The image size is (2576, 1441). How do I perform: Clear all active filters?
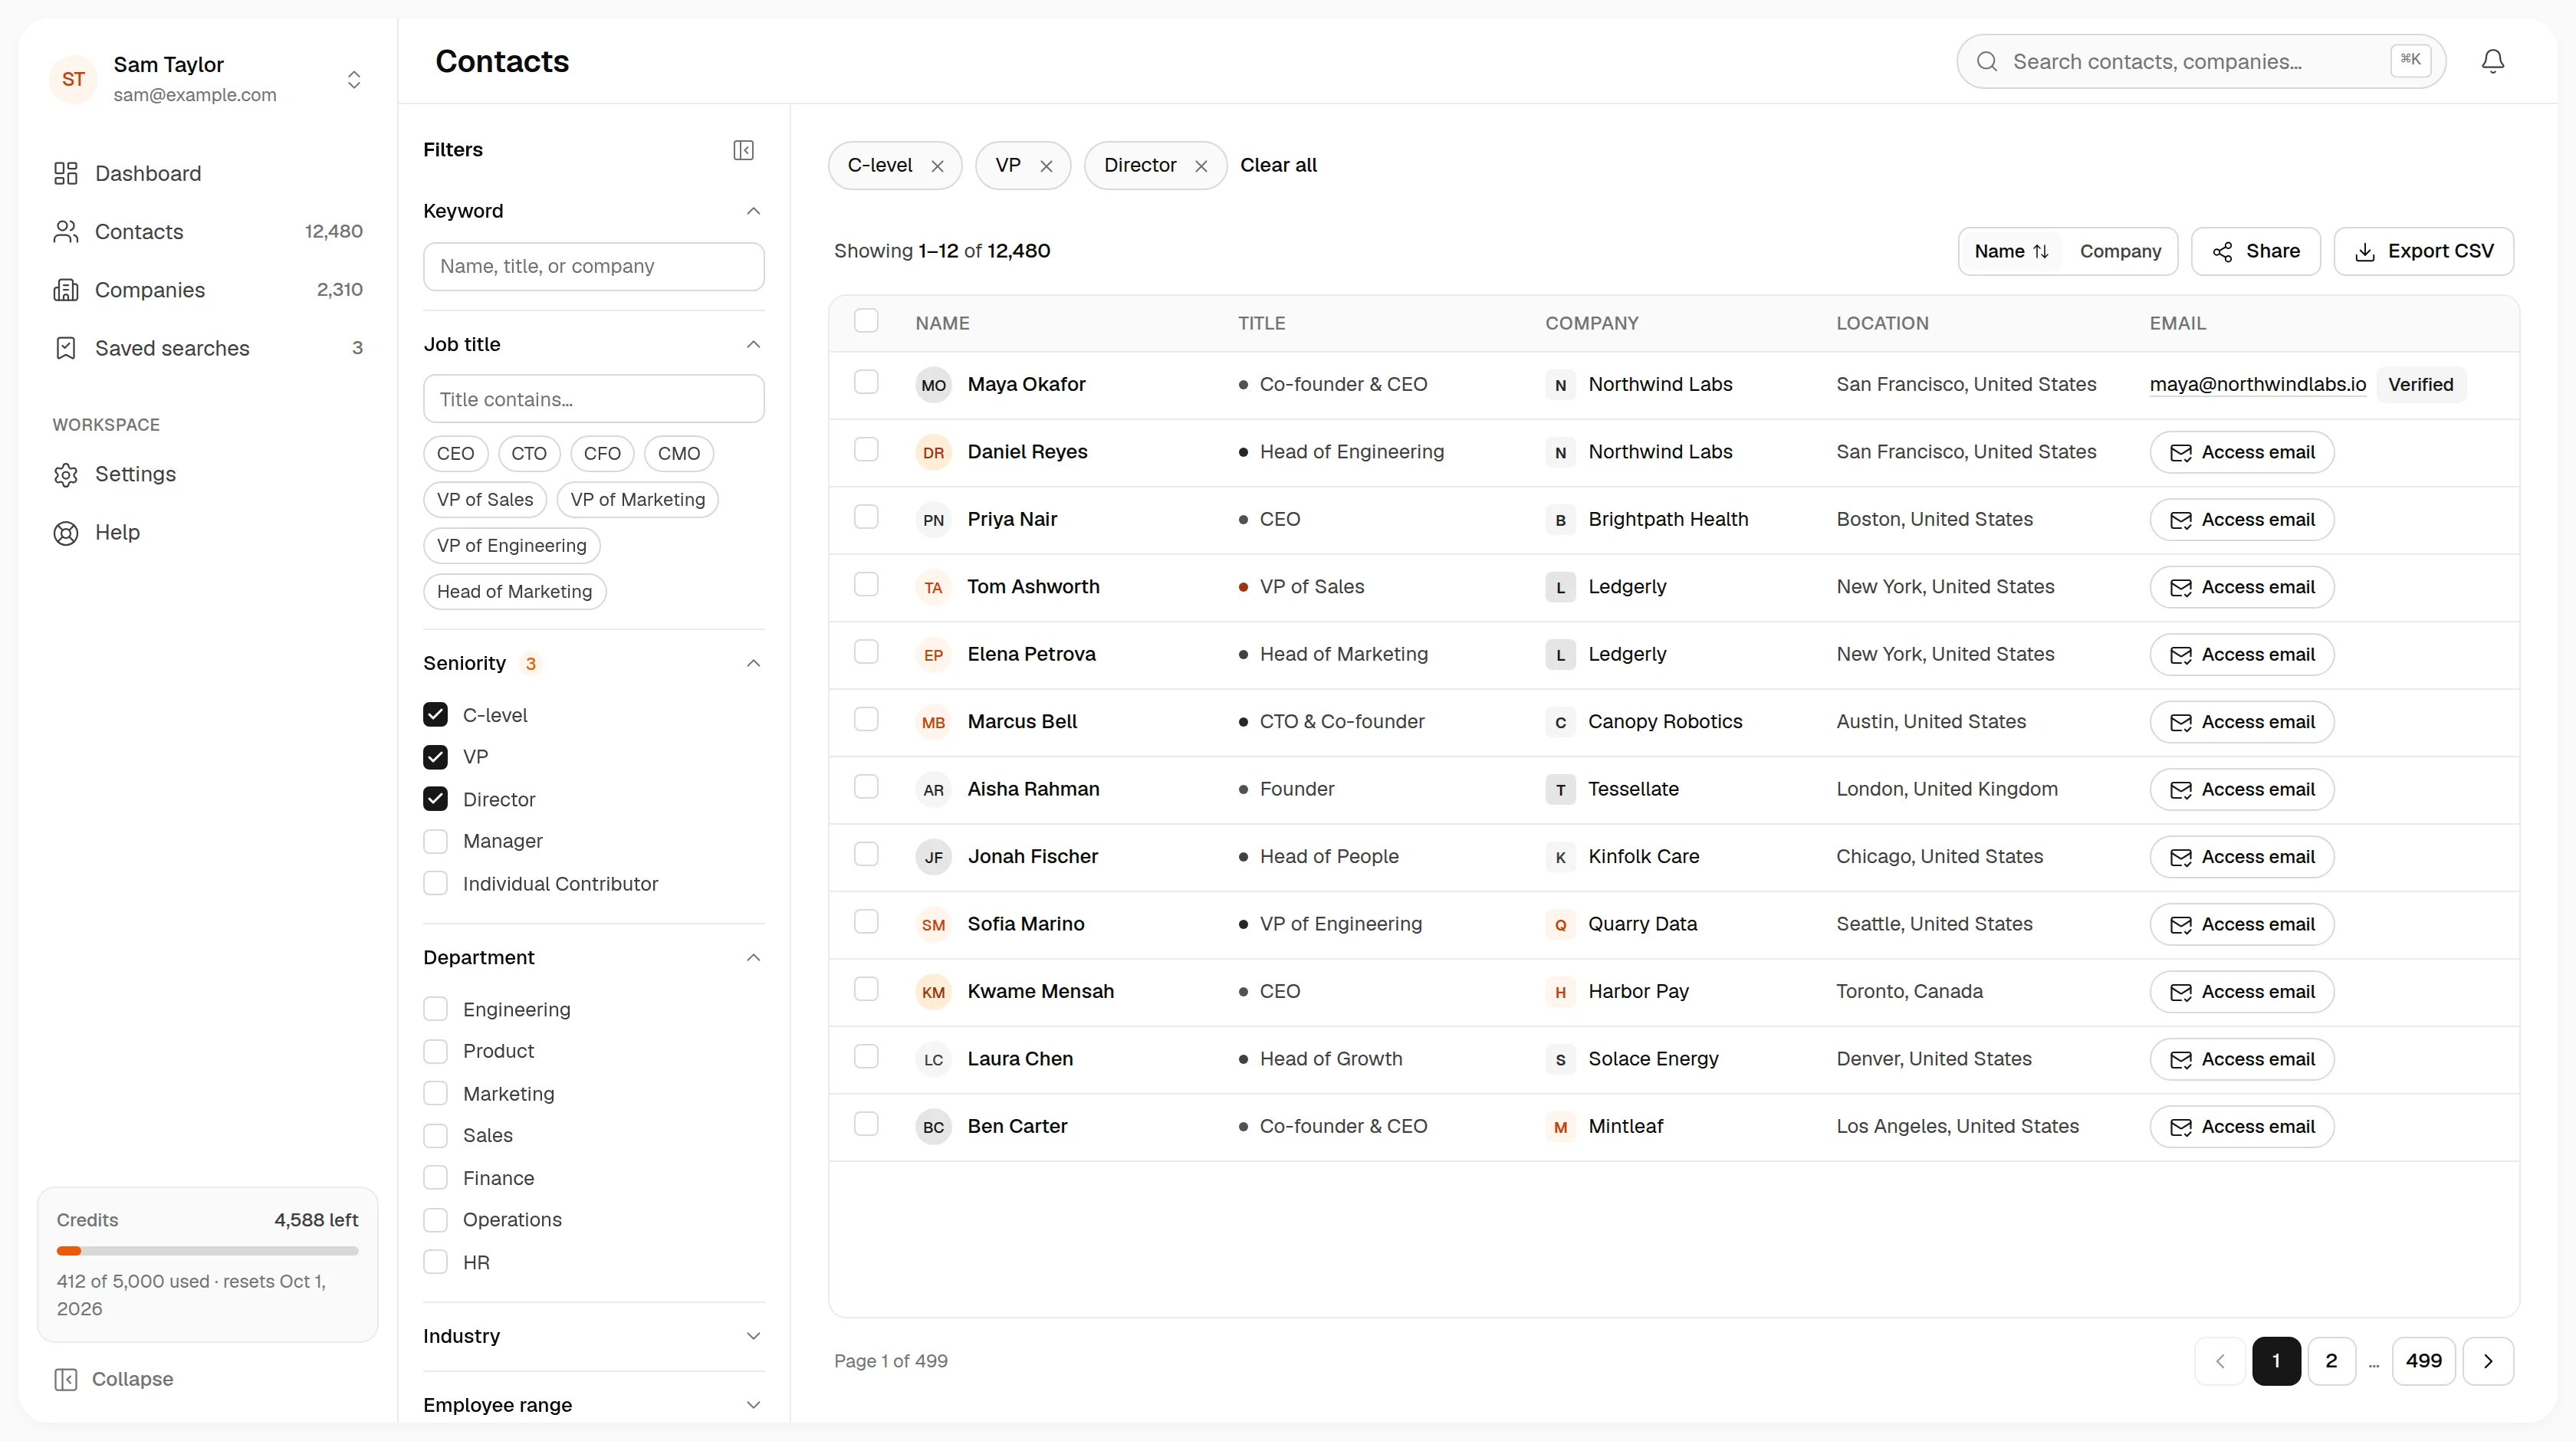(x=1278, y=165)
